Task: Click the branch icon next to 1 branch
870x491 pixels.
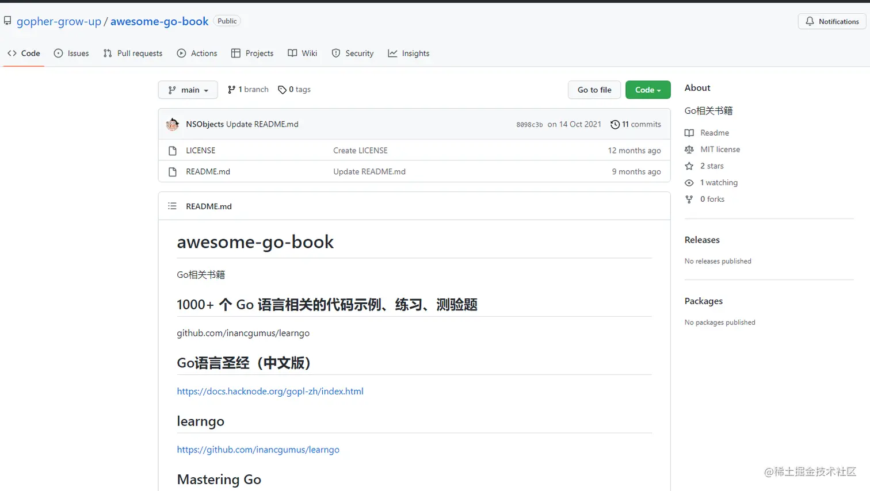Action: (x=231, y=90)
